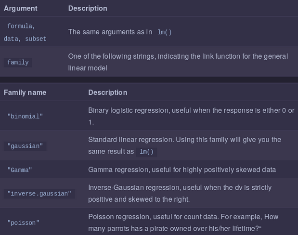Select the "gaussian" family code
This screenshot has width=298, height=235.
click(x=25, y=145)
